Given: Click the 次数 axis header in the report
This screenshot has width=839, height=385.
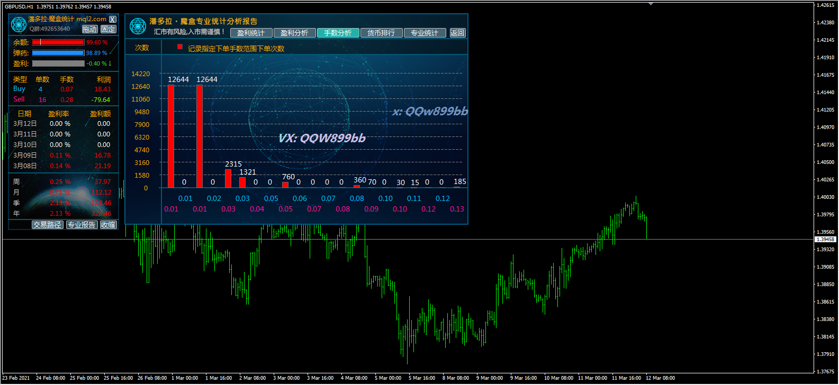Looking at the screenshot, I should tap(142, 48).
